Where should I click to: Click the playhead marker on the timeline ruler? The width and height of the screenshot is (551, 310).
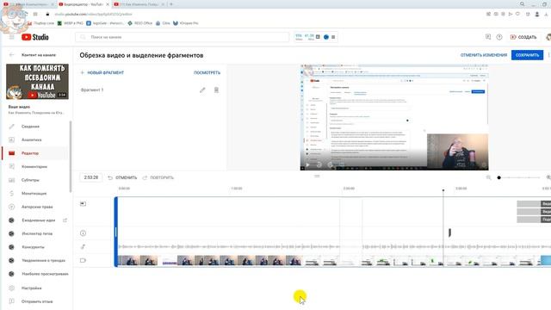click(x=443, y=190)
